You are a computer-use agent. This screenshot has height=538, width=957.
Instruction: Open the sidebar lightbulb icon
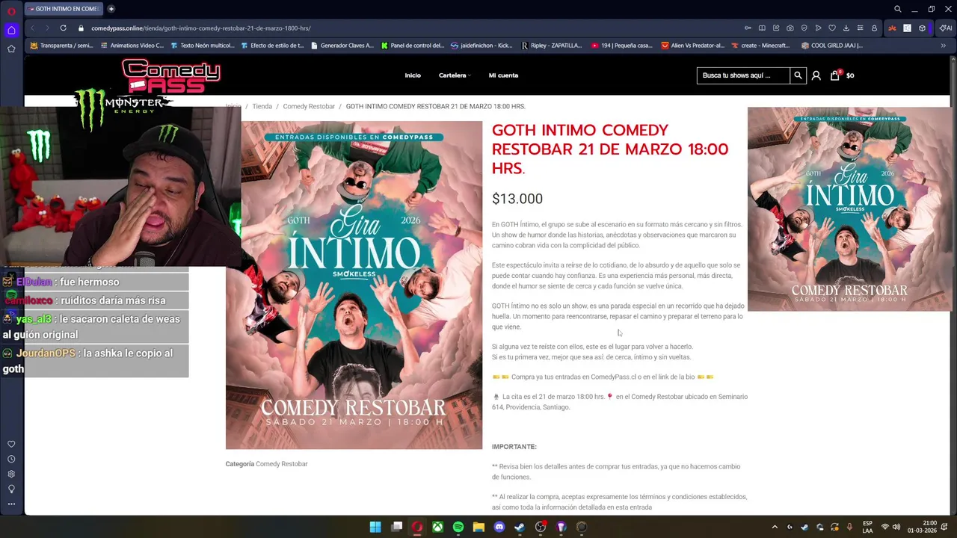pyautogui.click(x=11, y=489)
